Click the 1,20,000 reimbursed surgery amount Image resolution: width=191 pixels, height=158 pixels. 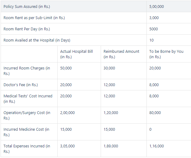(111, 113)
